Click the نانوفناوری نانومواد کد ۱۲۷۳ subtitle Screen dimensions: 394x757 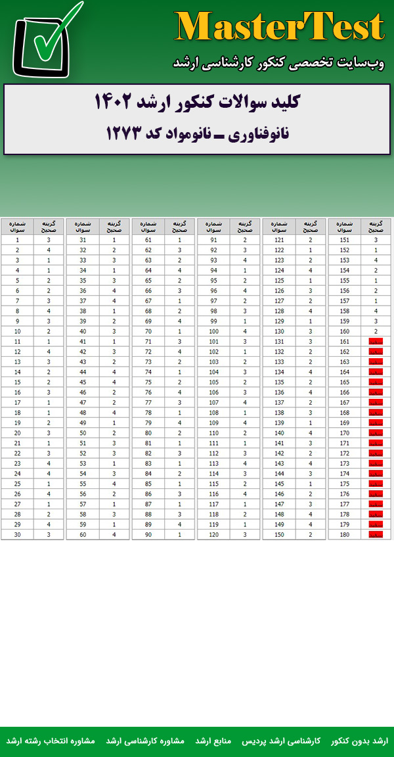point(197,134)
